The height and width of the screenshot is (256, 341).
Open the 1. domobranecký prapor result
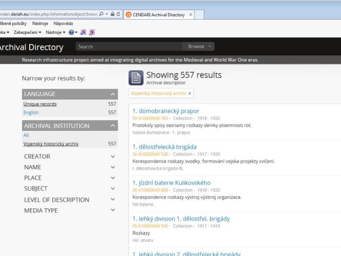point(165,111)
